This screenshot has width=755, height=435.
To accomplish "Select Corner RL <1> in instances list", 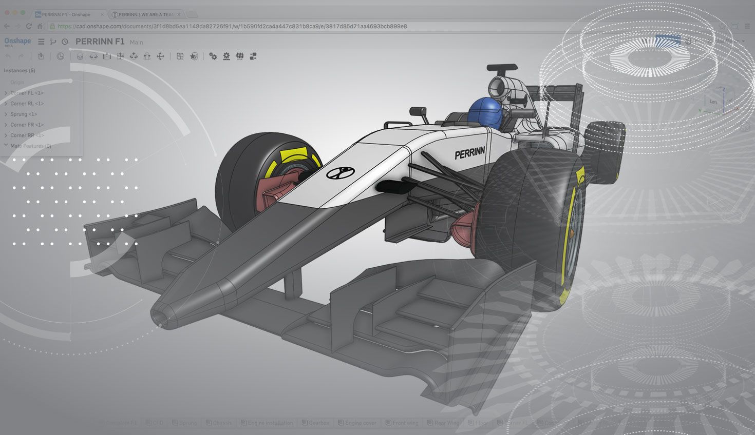I will (x=27, y=104).
